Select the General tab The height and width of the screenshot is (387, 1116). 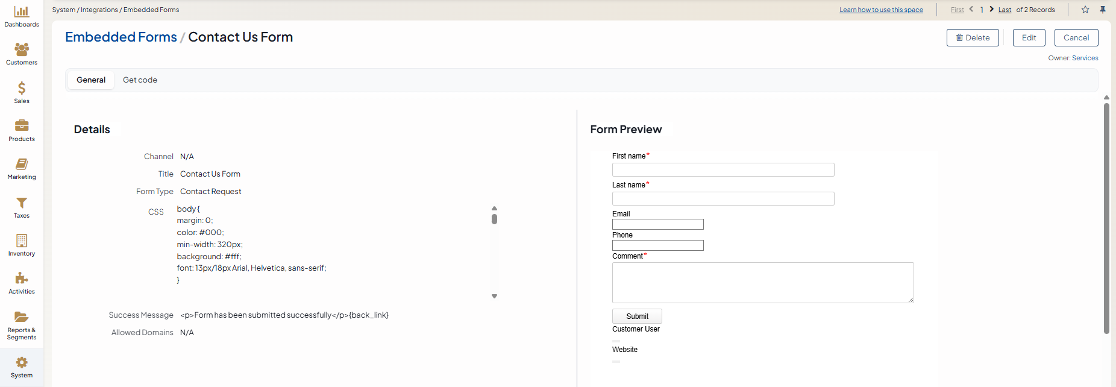point(91,80)
